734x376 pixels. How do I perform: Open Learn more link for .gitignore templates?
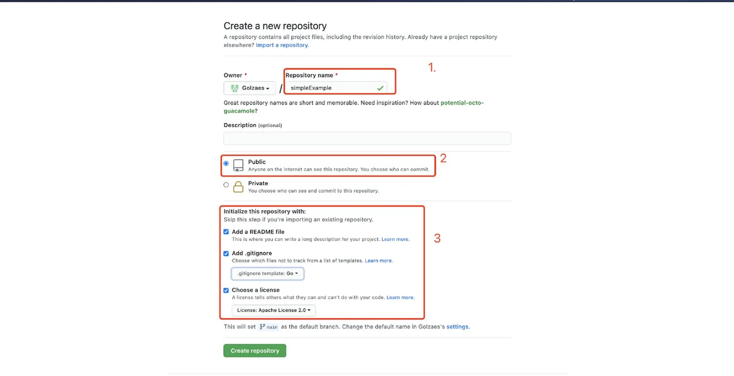coord(379,260)
